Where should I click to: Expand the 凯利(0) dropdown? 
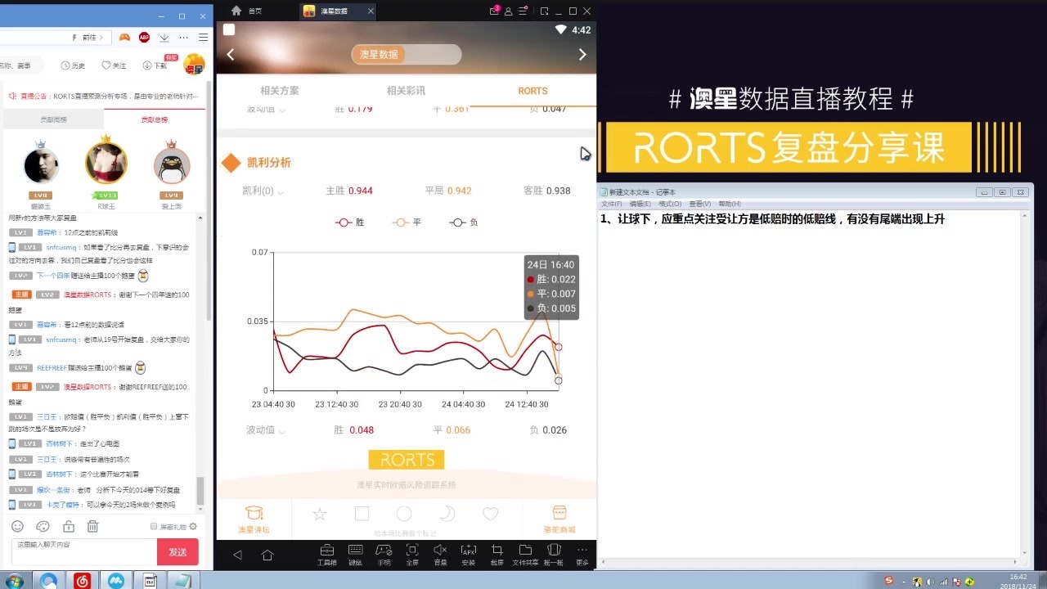pyautogui.click(x=263, y=191)
